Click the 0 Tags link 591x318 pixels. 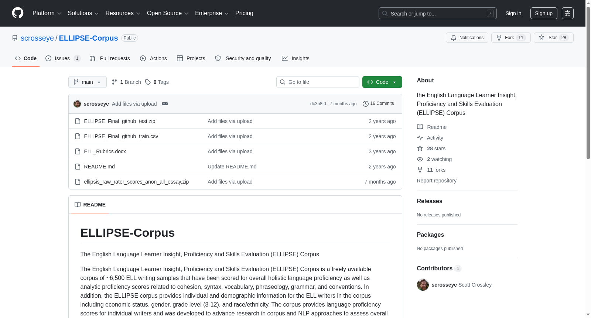point(157,82)
